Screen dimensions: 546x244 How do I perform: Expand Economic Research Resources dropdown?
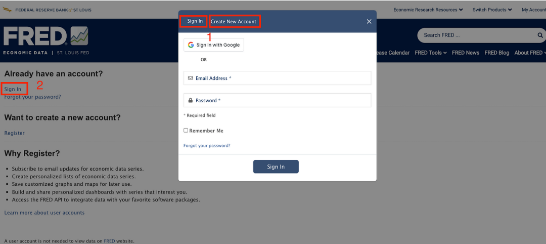pyautogui.click(x=428, y=10)
